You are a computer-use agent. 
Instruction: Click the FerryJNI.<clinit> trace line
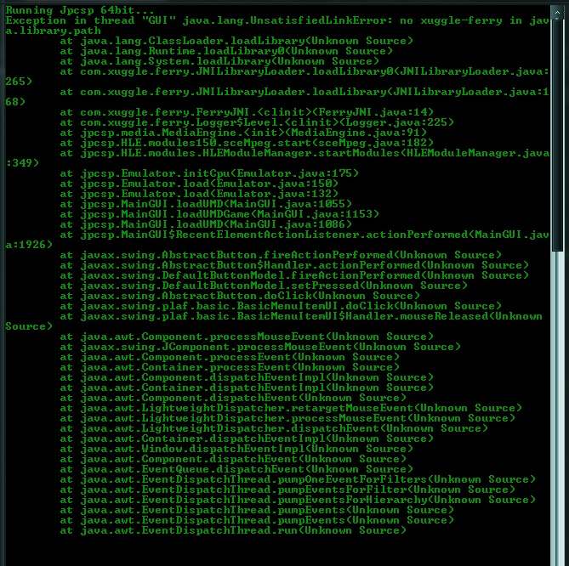click(x=247, y=112)
